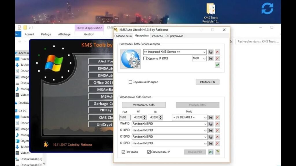Enable the Случайный IP адрес checkbox
The image size is (296, 166).
(x=130, y=82)
